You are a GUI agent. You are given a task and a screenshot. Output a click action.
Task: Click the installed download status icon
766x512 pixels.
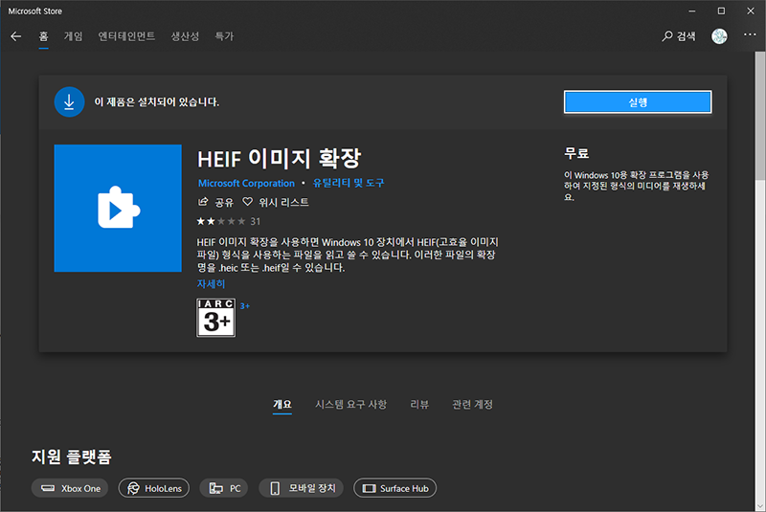(69, 102)
